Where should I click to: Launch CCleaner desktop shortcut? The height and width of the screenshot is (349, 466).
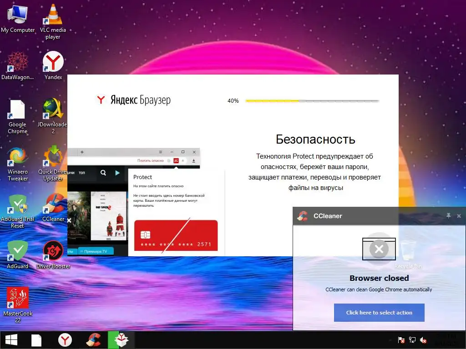pyautogui.click(x=54, y=208)
